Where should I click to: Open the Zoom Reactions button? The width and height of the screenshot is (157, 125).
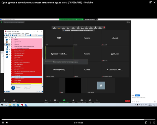(90, 101)
